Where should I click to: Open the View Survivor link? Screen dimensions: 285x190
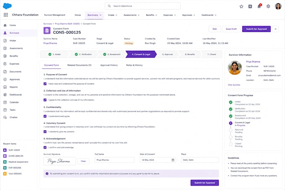tap(234, 85)
